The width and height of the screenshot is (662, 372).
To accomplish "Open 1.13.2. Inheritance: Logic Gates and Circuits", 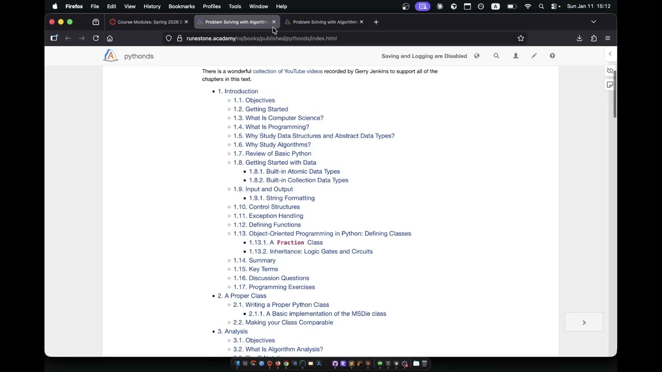I will pos(310,252).
